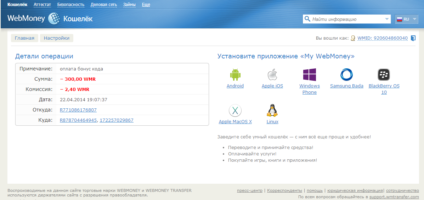Click the date 22.04.2014 19:07:37

[84, 100]
